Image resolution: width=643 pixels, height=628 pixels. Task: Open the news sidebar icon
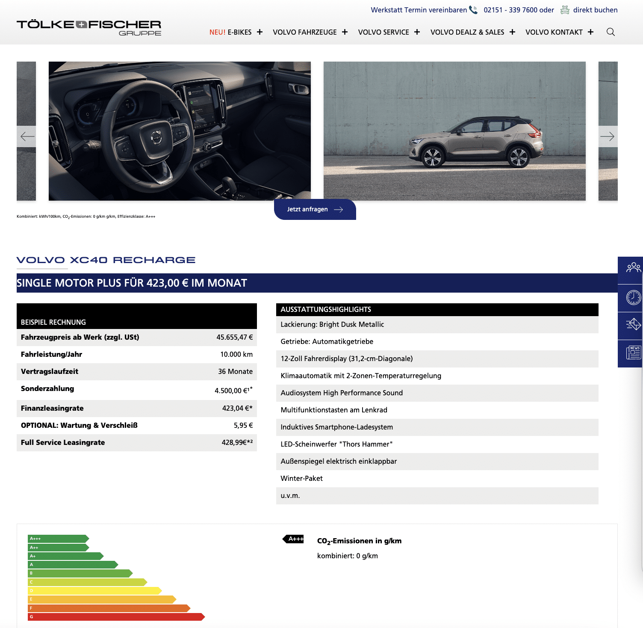pos(634,353)
